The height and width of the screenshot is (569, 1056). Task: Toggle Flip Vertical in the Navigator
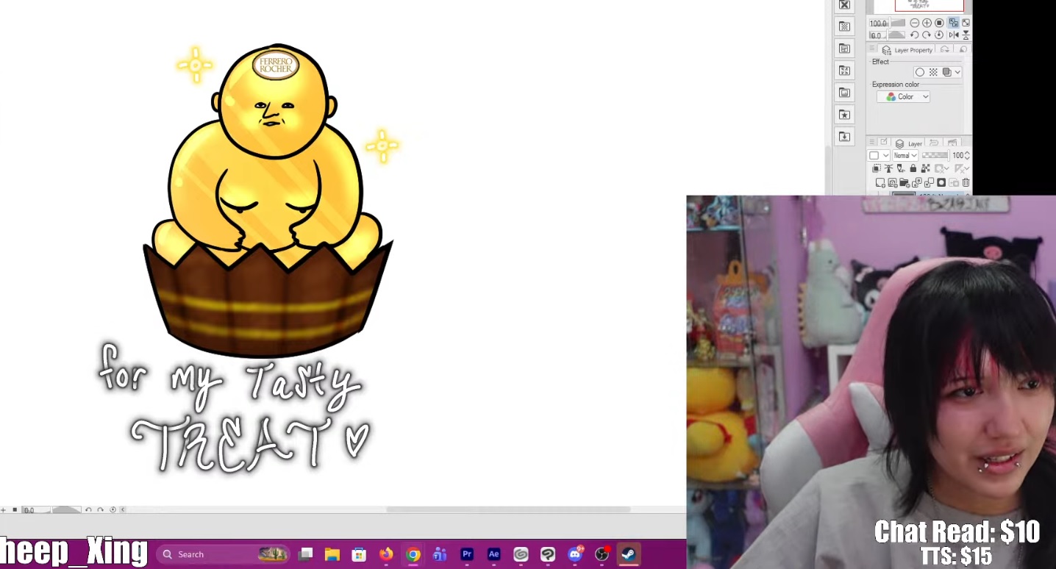point(966,35)
